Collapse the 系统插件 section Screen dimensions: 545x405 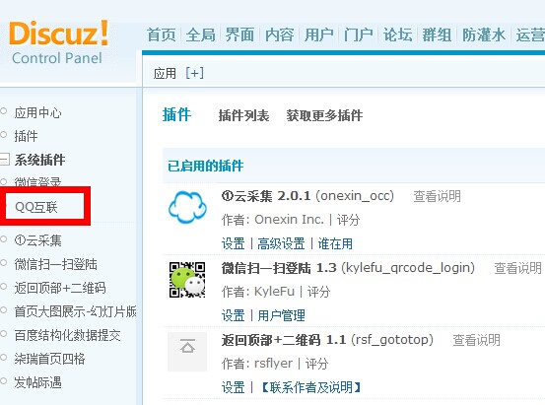click(5, 160)
